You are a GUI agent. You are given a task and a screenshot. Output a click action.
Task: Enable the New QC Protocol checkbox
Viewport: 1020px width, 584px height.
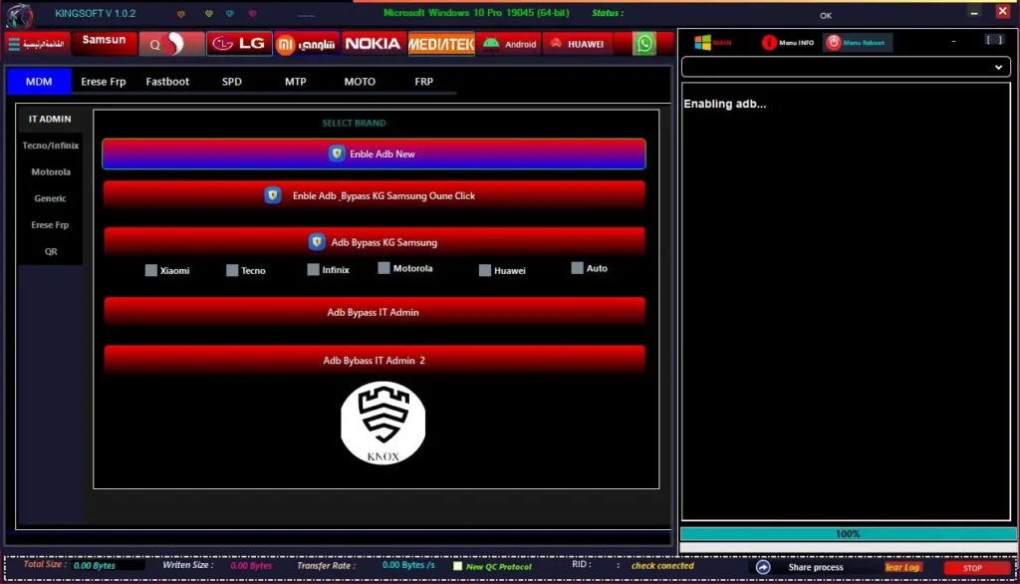pyautogui.click(x=458, y=566)
